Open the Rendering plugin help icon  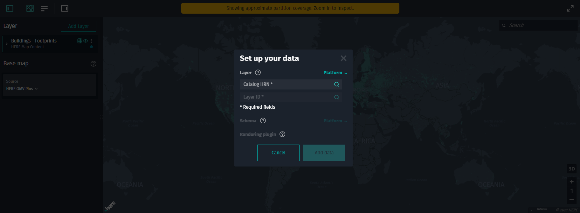click(282, 134)
